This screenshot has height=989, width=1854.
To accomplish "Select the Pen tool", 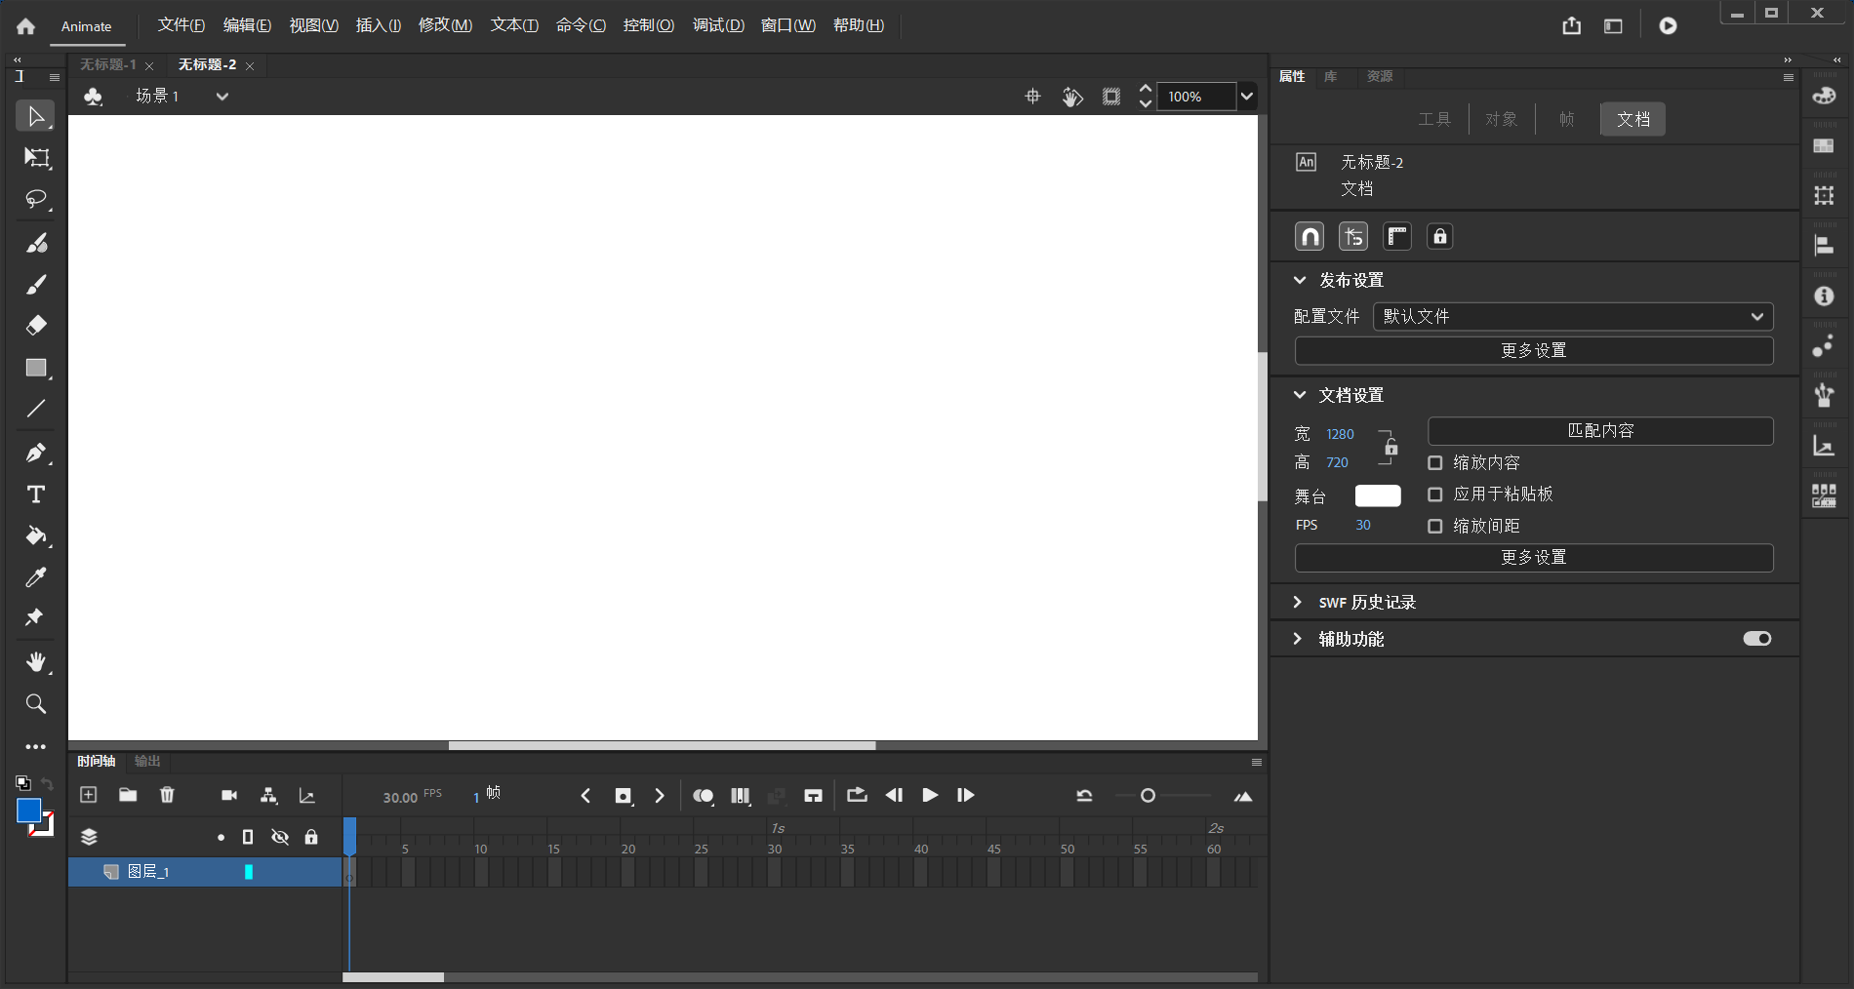I will (36, 453).
